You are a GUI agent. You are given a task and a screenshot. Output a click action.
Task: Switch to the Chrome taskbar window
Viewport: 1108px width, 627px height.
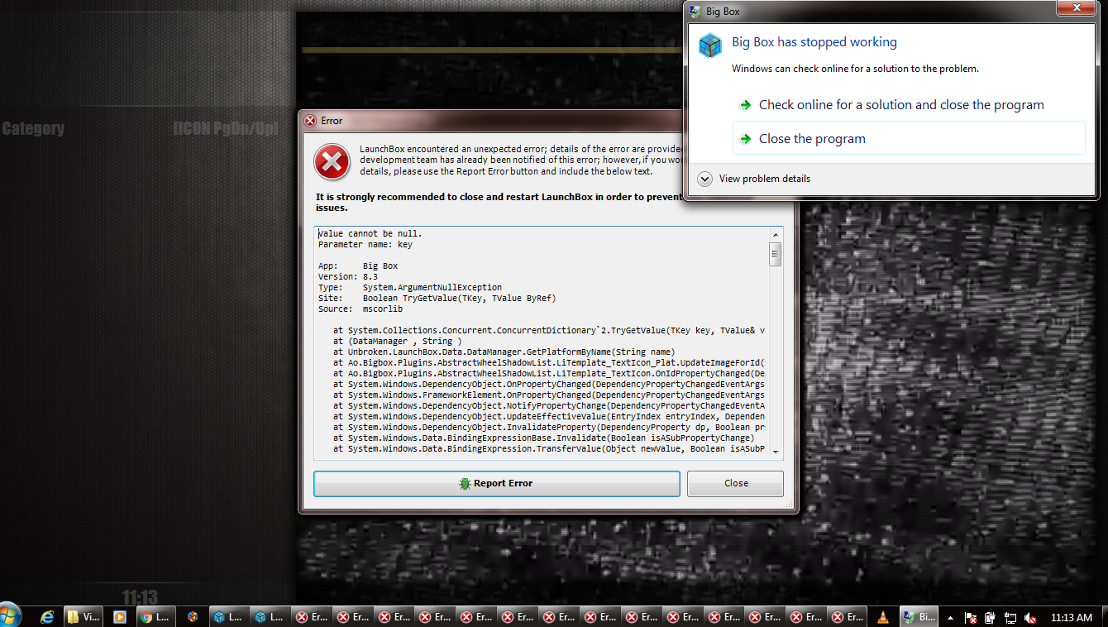157,616
